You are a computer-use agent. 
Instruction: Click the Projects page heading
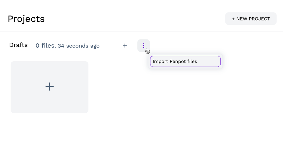26,19
